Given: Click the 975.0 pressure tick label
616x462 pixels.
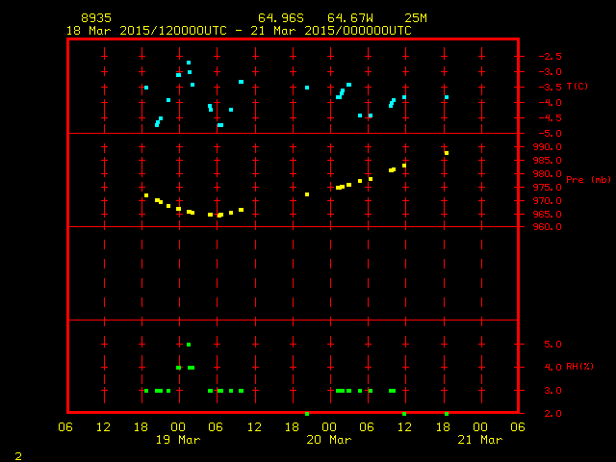Looking at the screenshot, I should [x=548, y=188].
